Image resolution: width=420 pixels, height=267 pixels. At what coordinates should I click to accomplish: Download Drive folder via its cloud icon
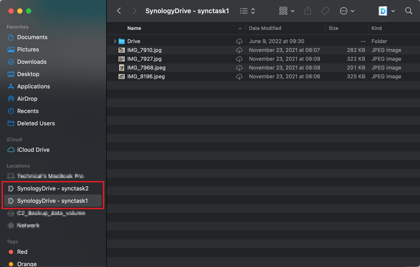[x=239, y=41]
